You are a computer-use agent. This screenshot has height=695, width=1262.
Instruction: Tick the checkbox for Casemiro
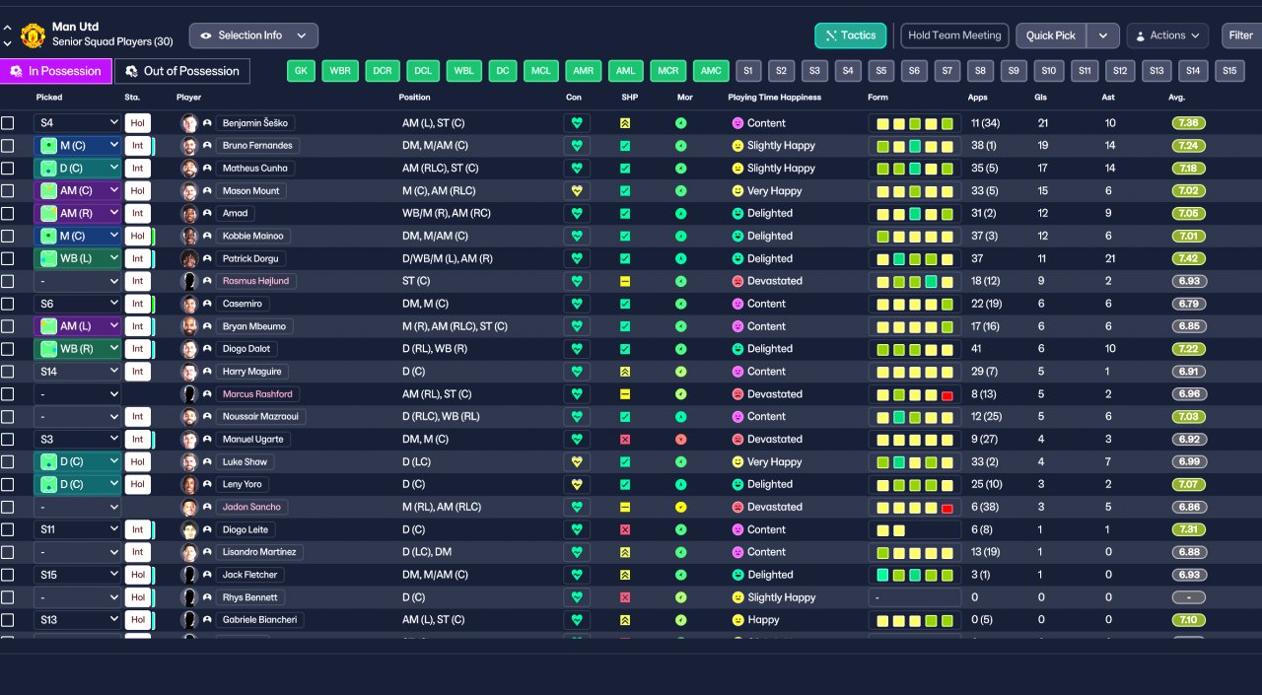coord(8,304)
